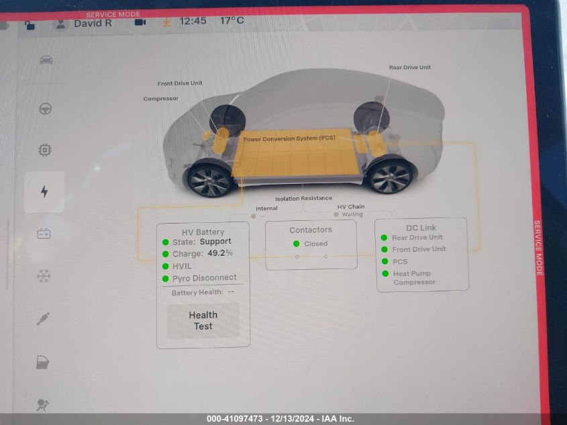Tap the Contactors Closed status indicator
This screenshot has width=567, height=425.
[x=315, y=244]
